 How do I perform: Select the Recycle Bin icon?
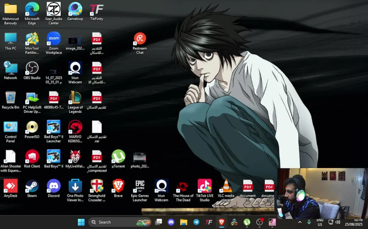[x=10, y=100]
